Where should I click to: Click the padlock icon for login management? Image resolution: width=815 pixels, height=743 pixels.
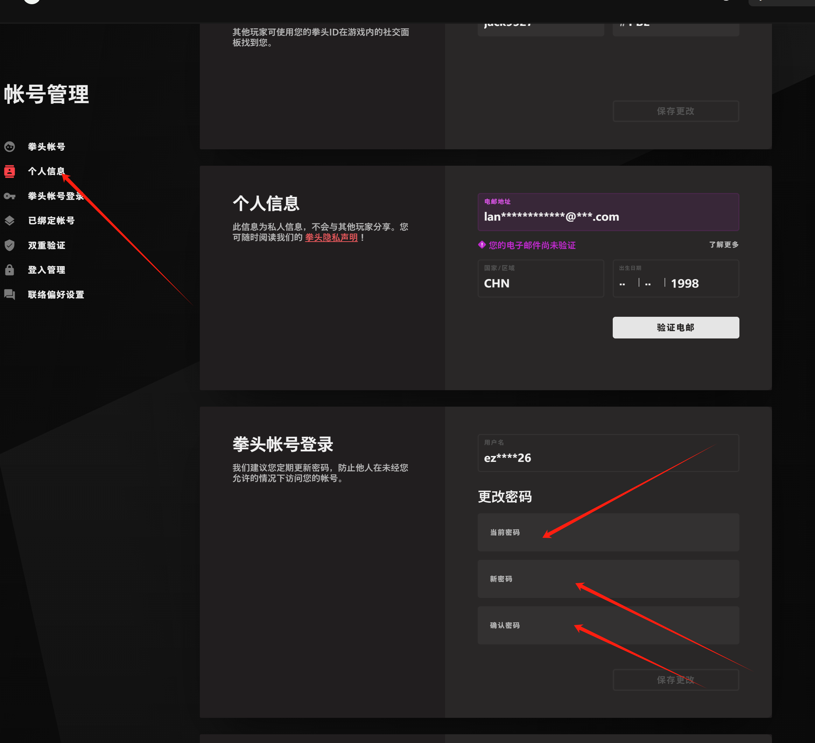tap(10, 270)
